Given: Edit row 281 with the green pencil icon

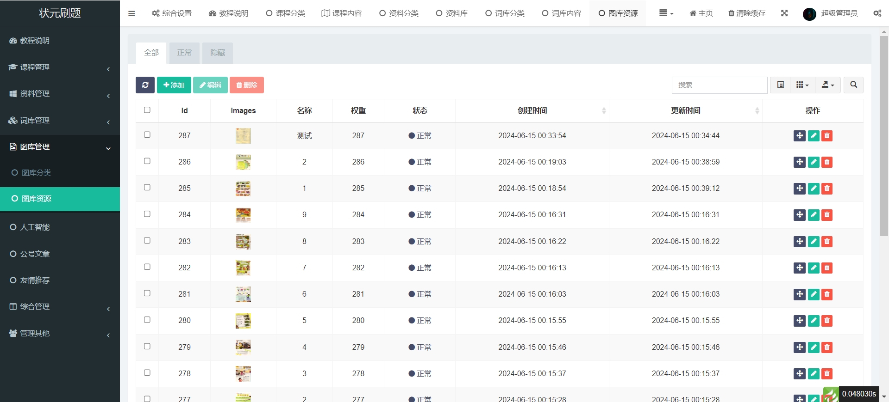Looking at the screenshot, I should coord(814,294).
